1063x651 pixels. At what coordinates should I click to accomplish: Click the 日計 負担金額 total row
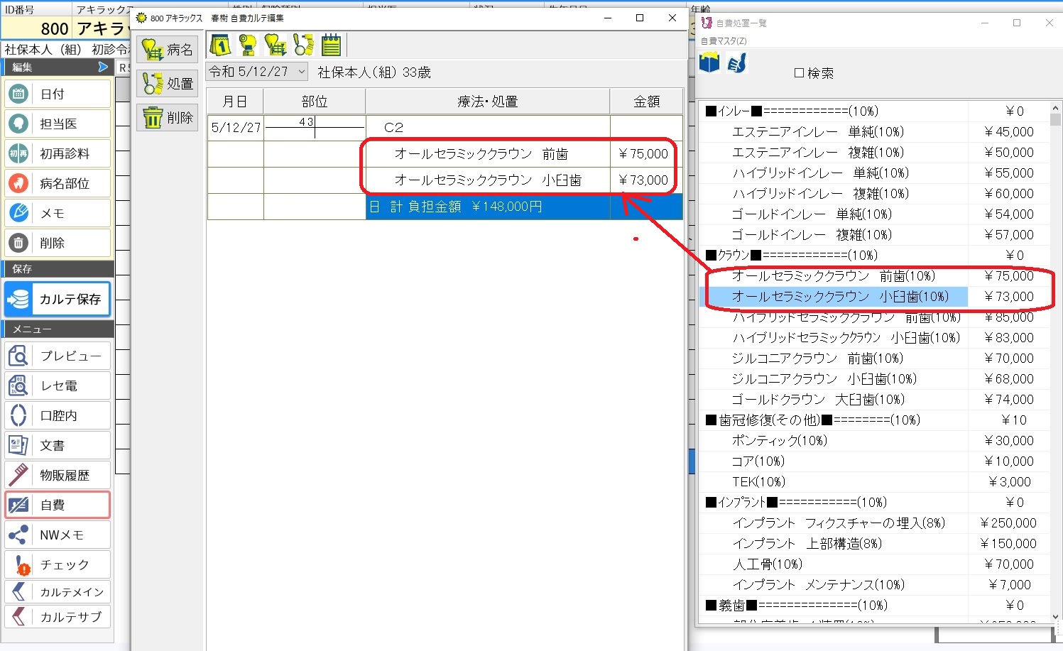[x=487, y=207]
